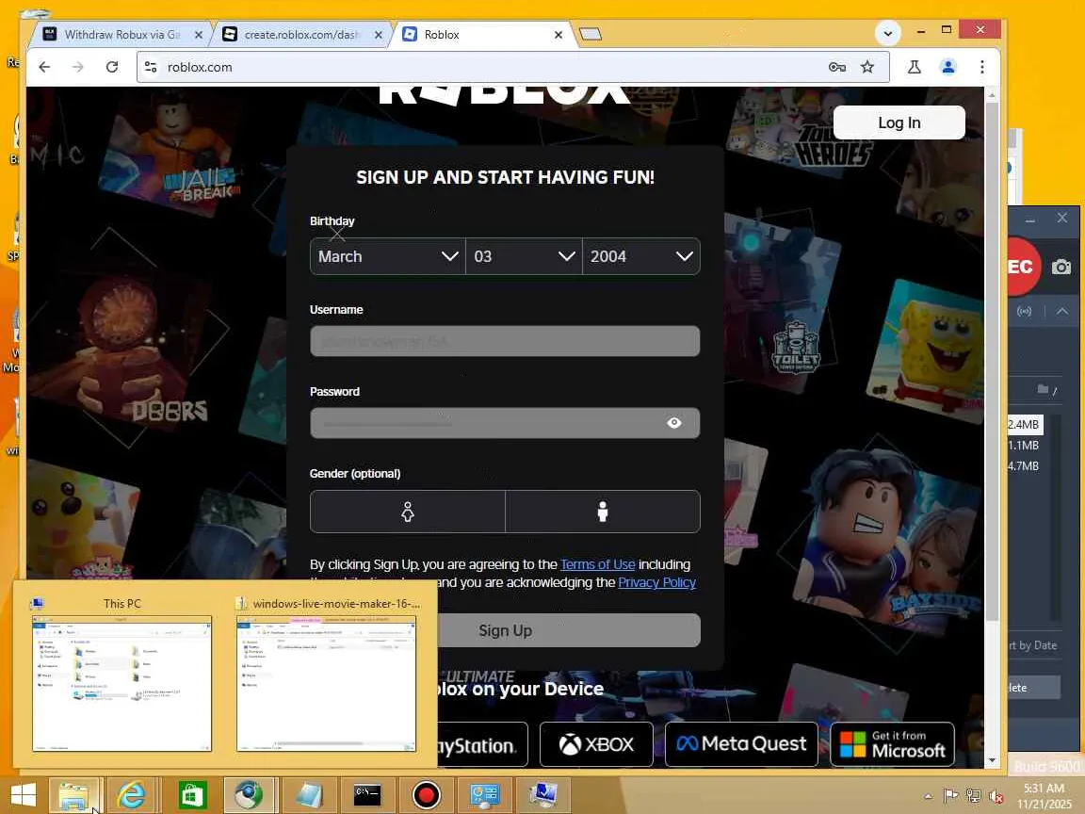
Task: Open the tab search dropdown button
Action: [x=888, y=33]
